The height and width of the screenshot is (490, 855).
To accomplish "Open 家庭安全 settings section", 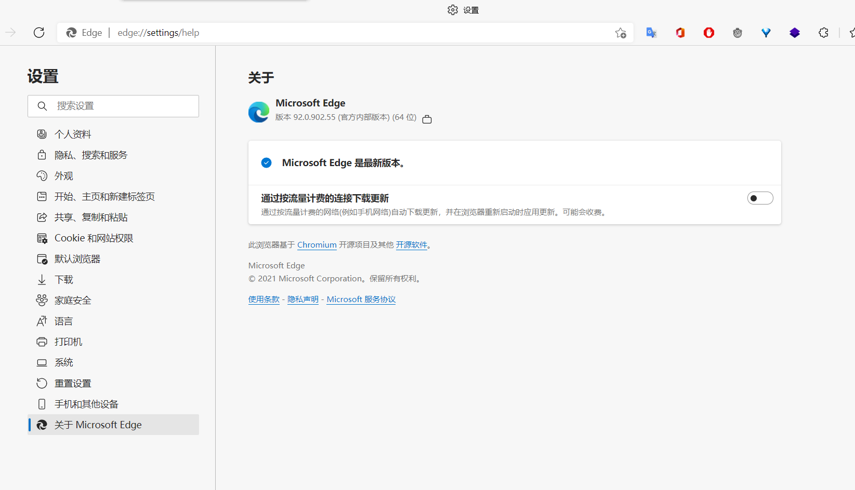I will pos(113,300).
